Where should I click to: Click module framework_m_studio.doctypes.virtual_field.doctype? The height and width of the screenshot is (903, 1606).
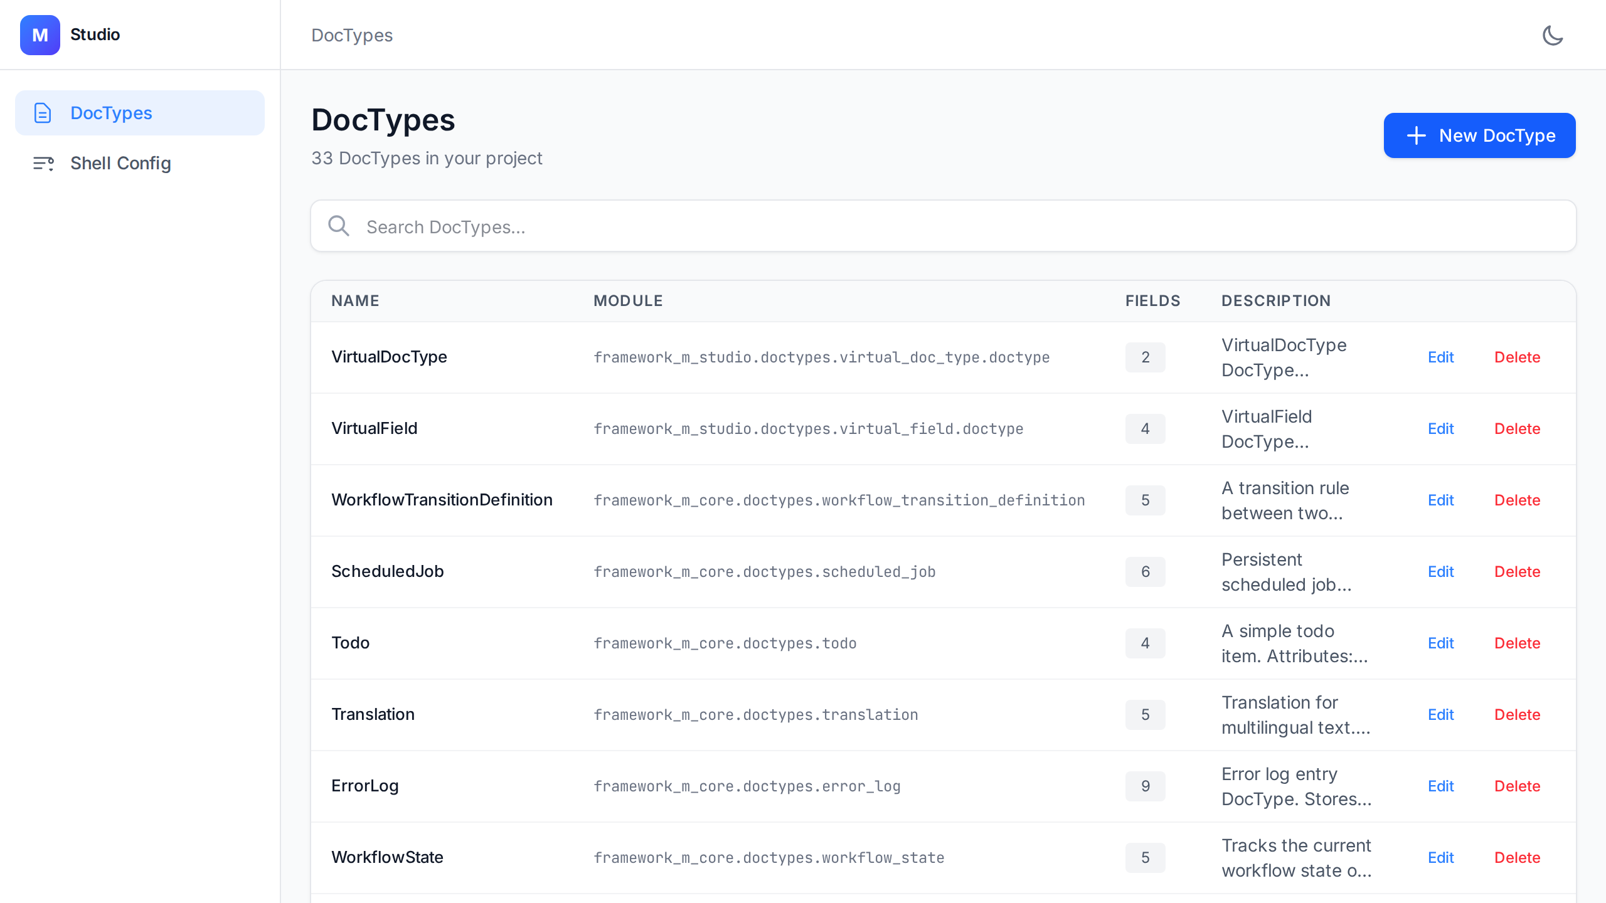pyautogui.click(x=808, y=429)
